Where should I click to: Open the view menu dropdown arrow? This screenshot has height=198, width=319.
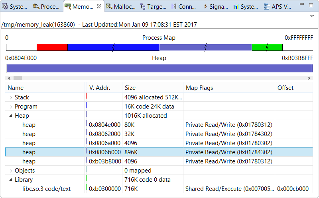click(312, 16)
